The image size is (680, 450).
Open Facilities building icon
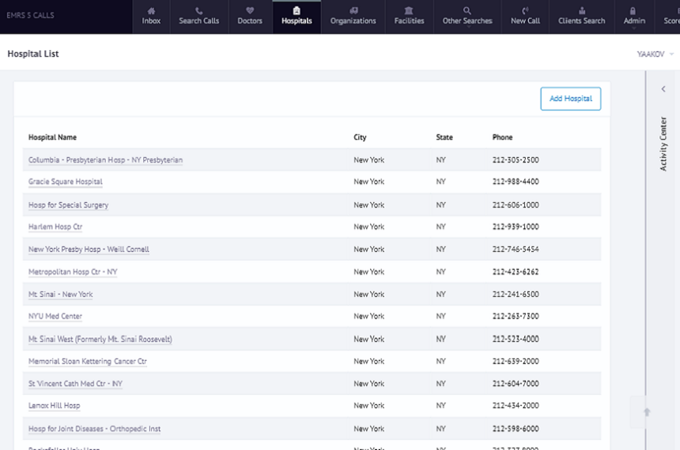[x=409, y=10]
